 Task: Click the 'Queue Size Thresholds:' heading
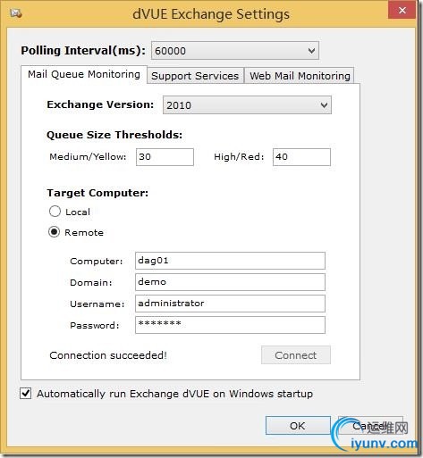click(x=114, y=135)
